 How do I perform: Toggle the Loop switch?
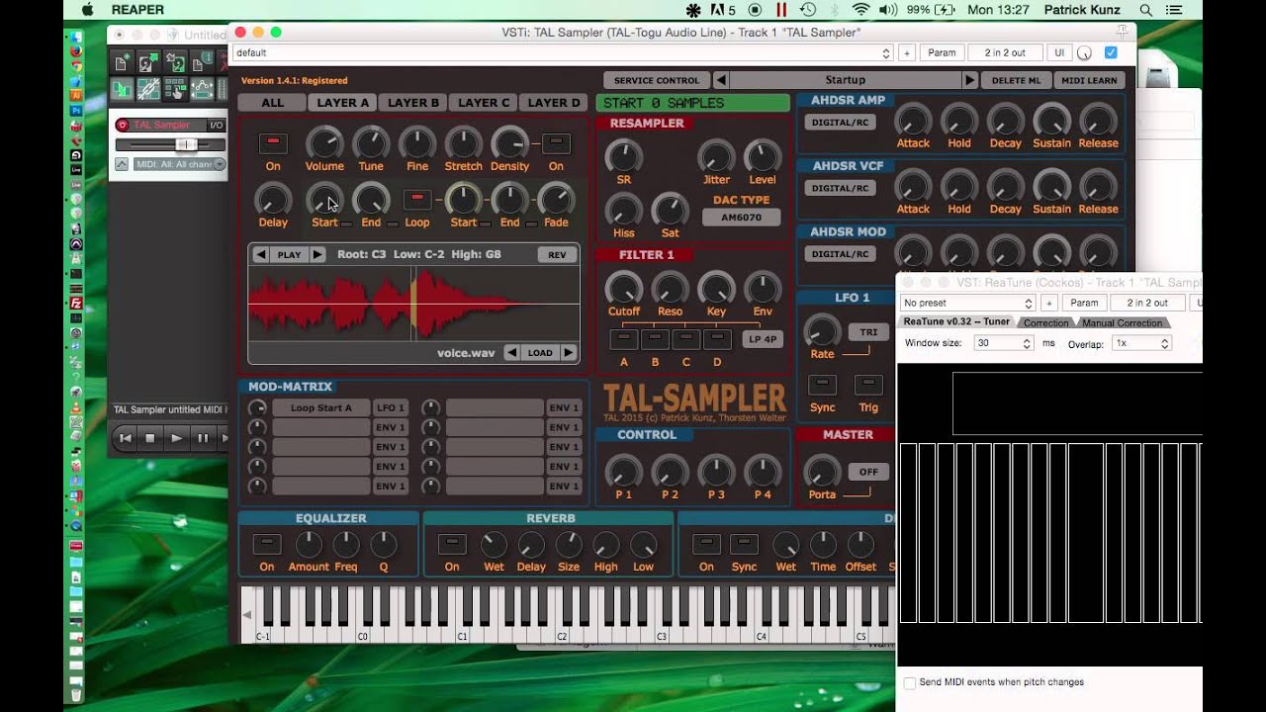417,200
